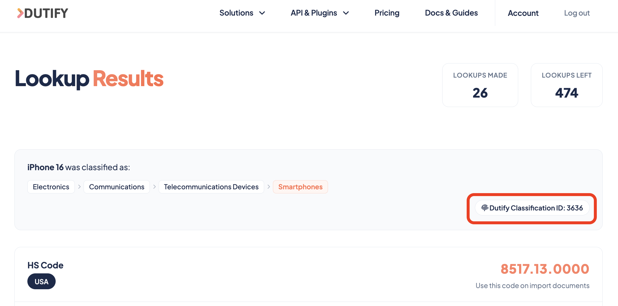Viewport: 618px width, 306px height.
Task: Open Docs & Guides
Action: coord(451,13)
